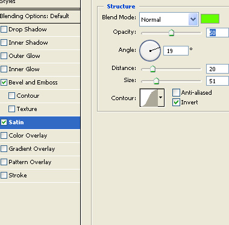This screenshot has width=229, height=225.
Task: Select the Gradient Overlay style row
Action: 40,149
